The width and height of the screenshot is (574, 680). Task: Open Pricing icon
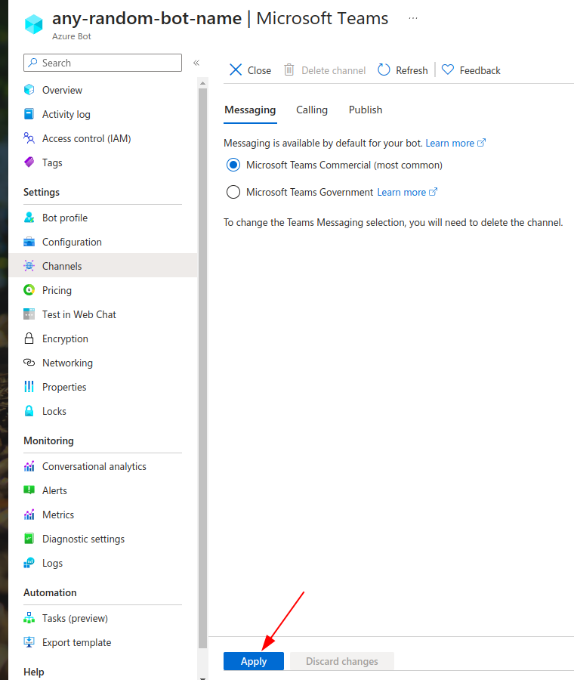[x=29, y=290]
